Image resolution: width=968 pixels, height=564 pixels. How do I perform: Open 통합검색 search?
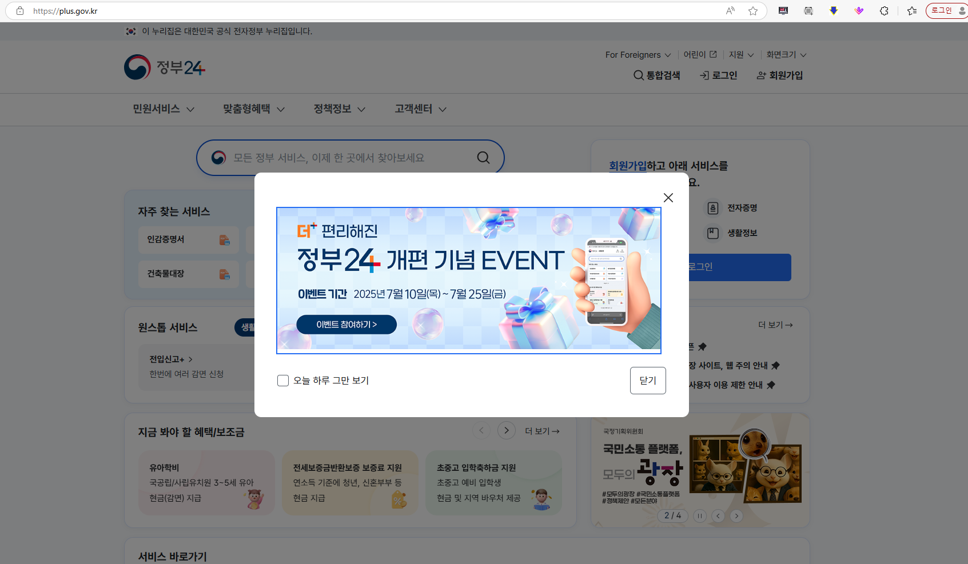[657, 75]
